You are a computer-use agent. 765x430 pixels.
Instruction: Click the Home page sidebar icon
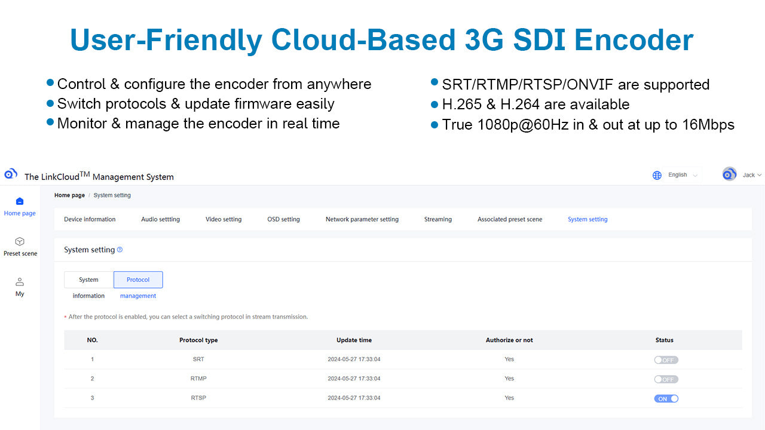point(20,202)
